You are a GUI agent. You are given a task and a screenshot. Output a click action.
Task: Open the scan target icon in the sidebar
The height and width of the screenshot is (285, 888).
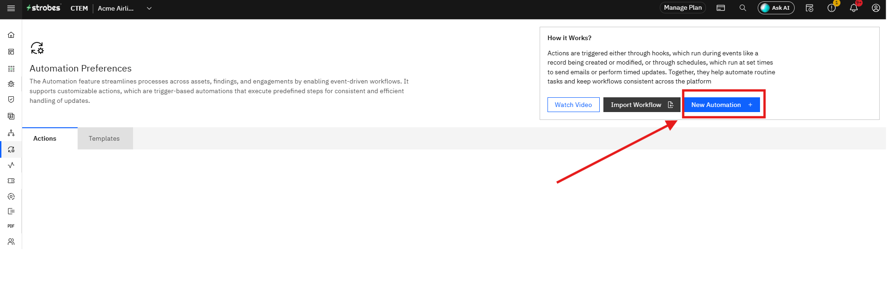click(11, 196)
